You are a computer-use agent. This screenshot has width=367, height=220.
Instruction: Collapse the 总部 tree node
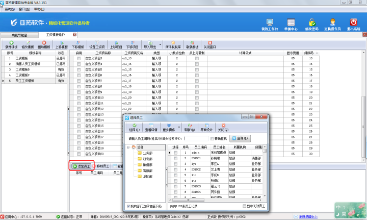click(128, 148)
